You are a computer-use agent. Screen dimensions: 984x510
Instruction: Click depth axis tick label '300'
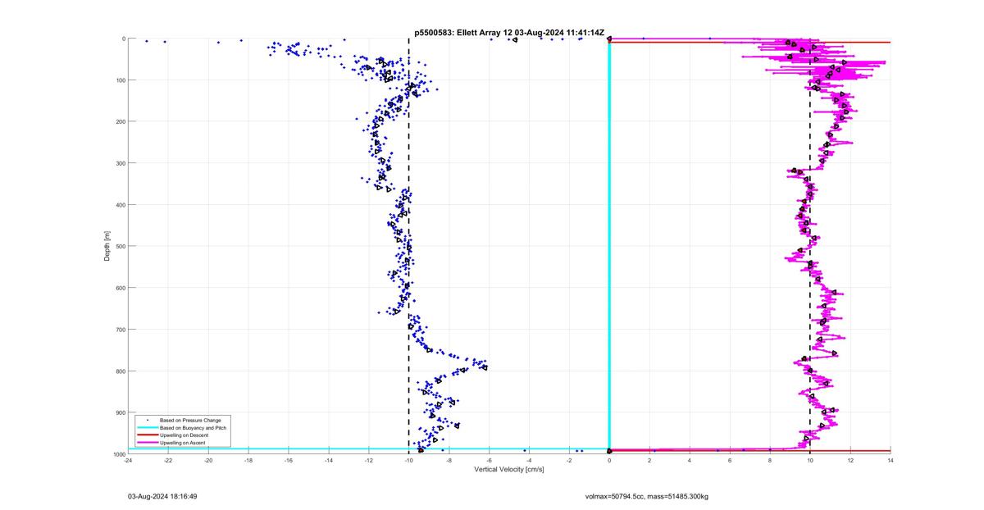tap(119, 163)
